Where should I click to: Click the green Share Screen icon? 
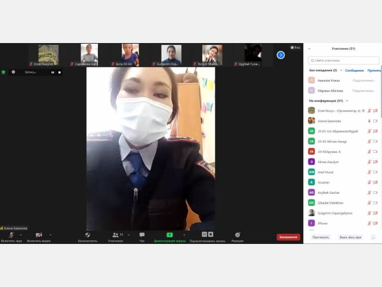(x=170, y=235)
